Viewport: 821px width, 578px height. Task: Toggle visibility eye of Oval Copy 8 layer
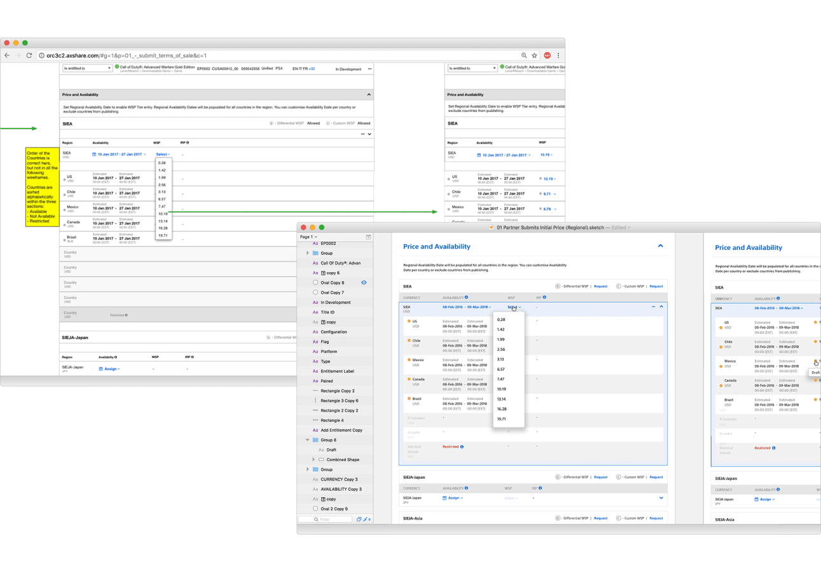pos(364,282)
